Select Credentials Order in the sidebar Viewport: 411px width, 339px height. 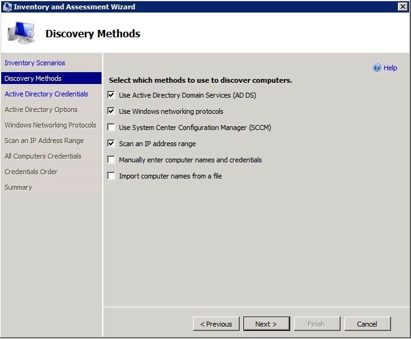click(x=31, y=172)
